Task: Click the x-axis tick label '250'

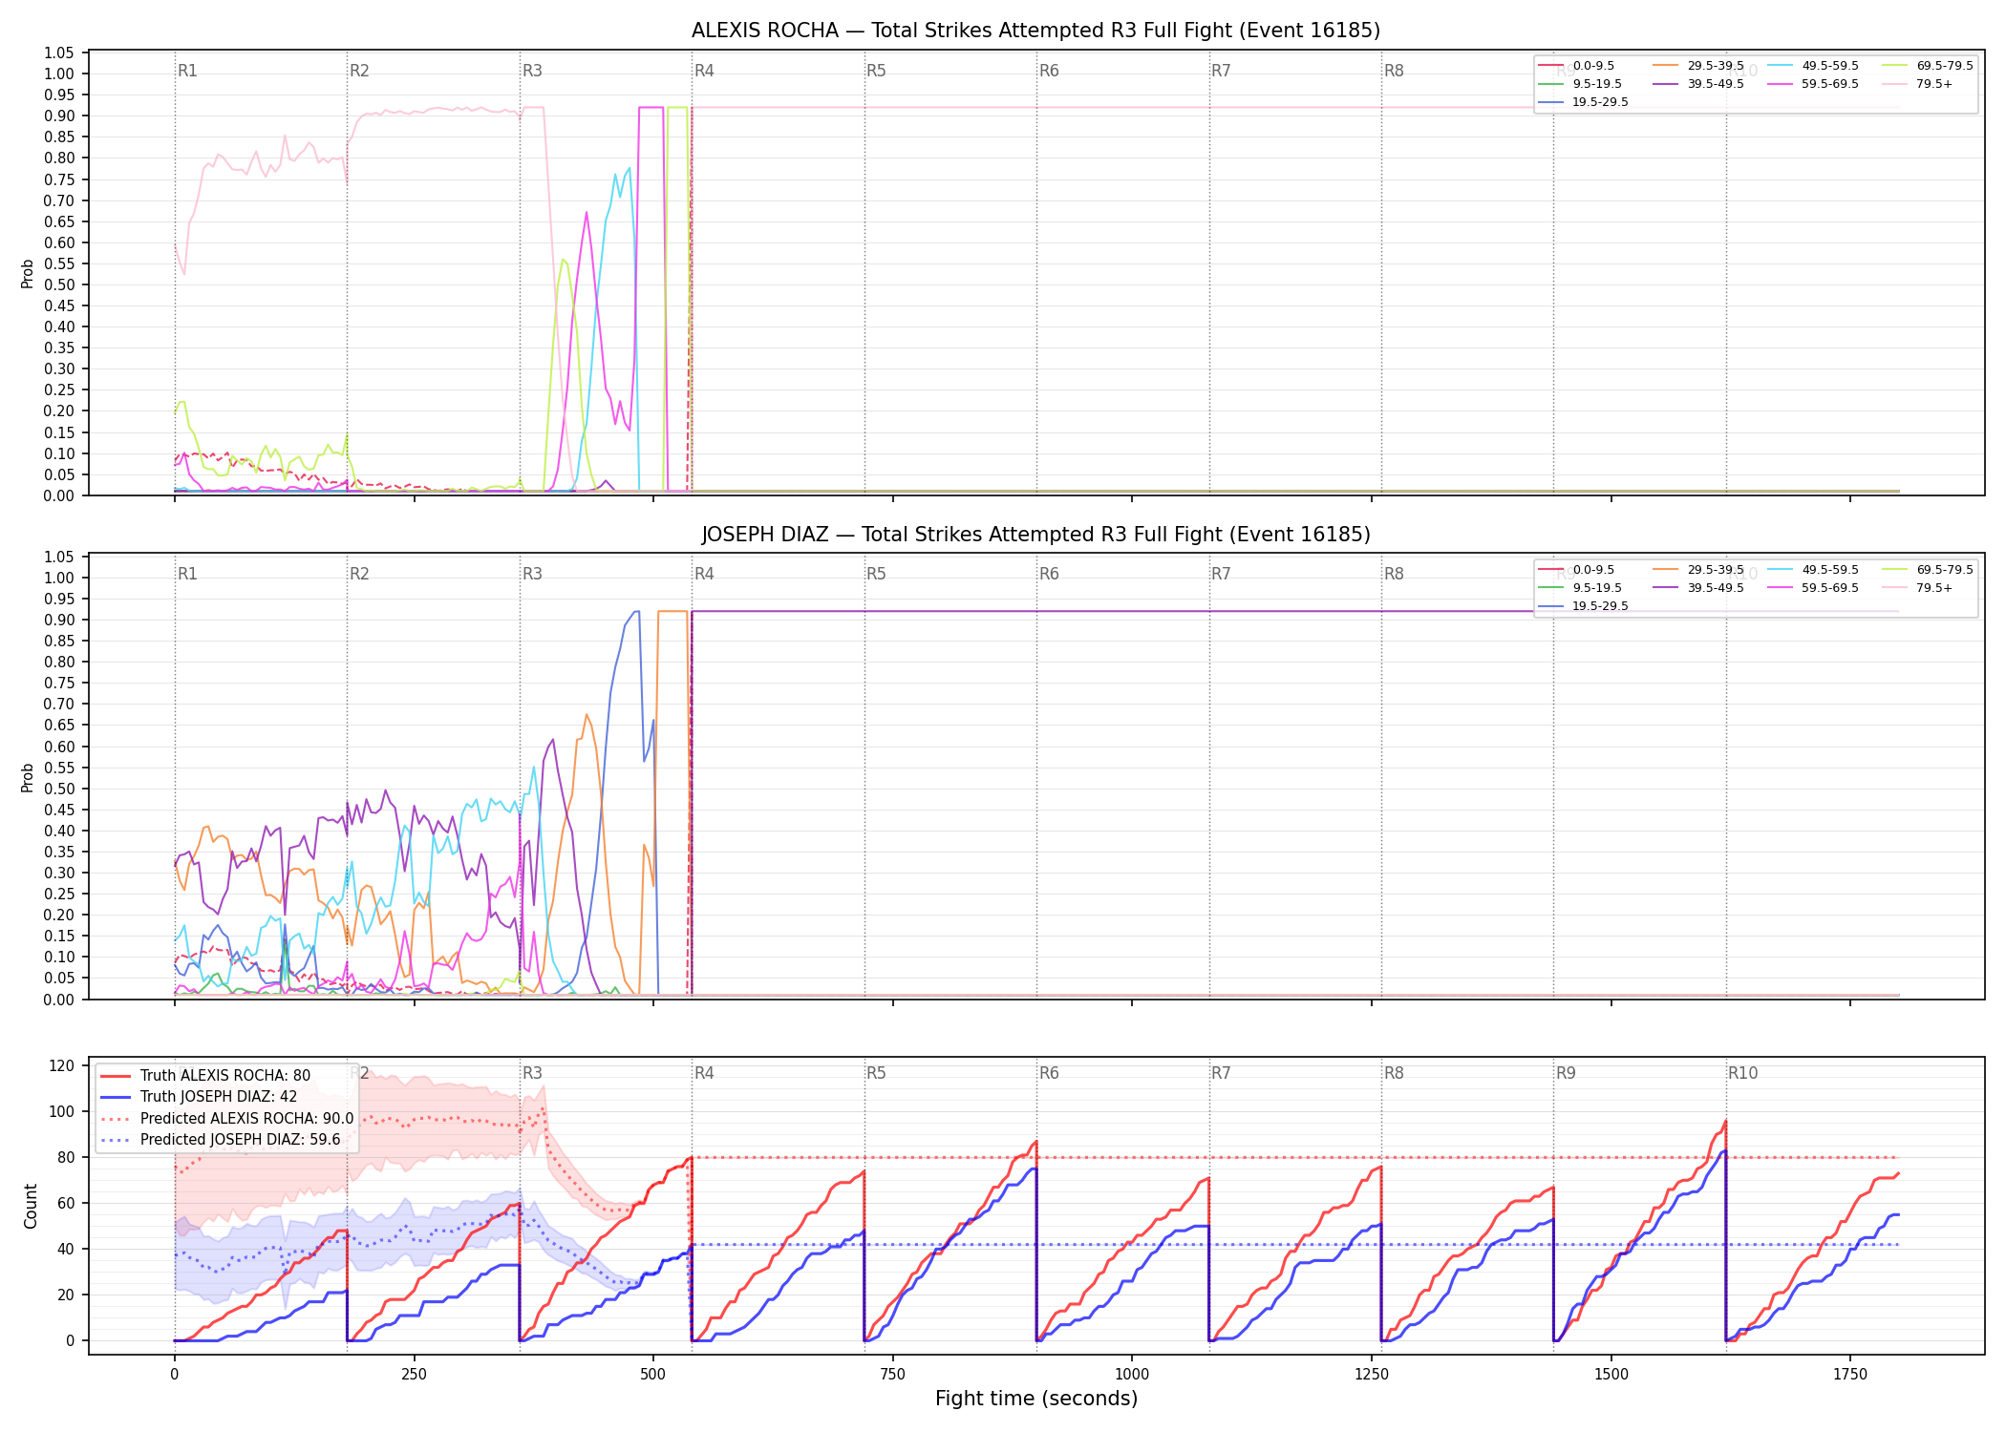Action: coord(414,1375)
